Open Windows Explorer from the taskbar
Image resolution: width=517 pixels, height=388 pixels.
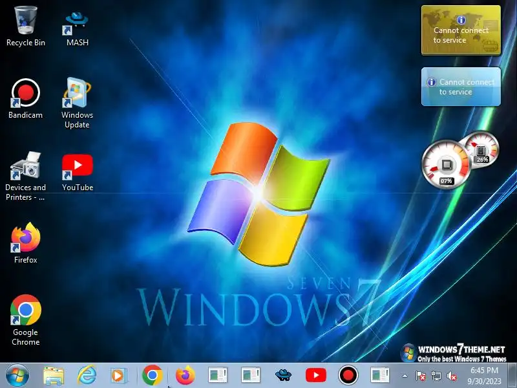(x=54, y=376)
